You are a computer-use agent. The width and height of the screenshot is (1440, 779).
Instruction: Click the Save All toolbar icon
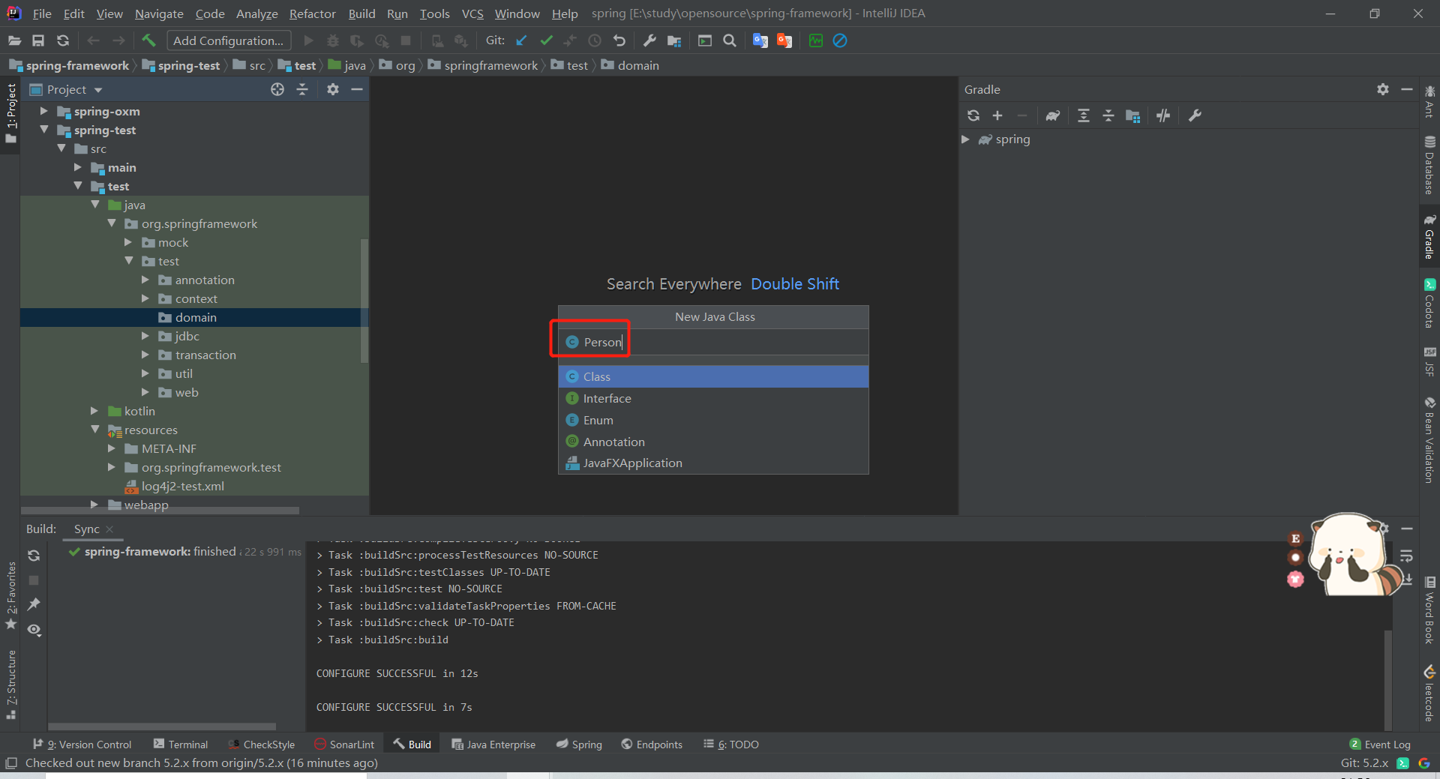pos(38,40)
